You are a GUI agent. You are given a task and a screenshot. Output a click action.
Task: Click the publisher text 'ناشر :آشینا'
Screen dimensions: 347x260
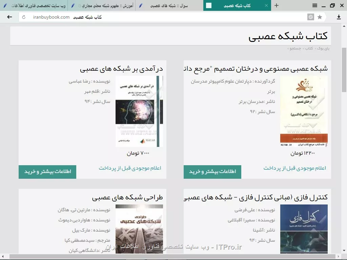(264, 230)
